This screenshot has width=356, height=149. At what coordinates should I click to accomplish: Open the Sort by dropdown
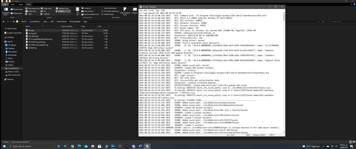pos(77,11)
